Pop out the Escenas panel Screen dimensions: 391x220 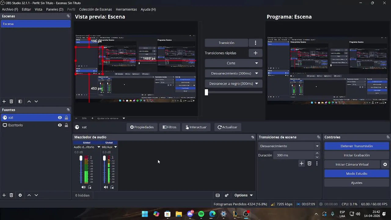tap(68, 16)
